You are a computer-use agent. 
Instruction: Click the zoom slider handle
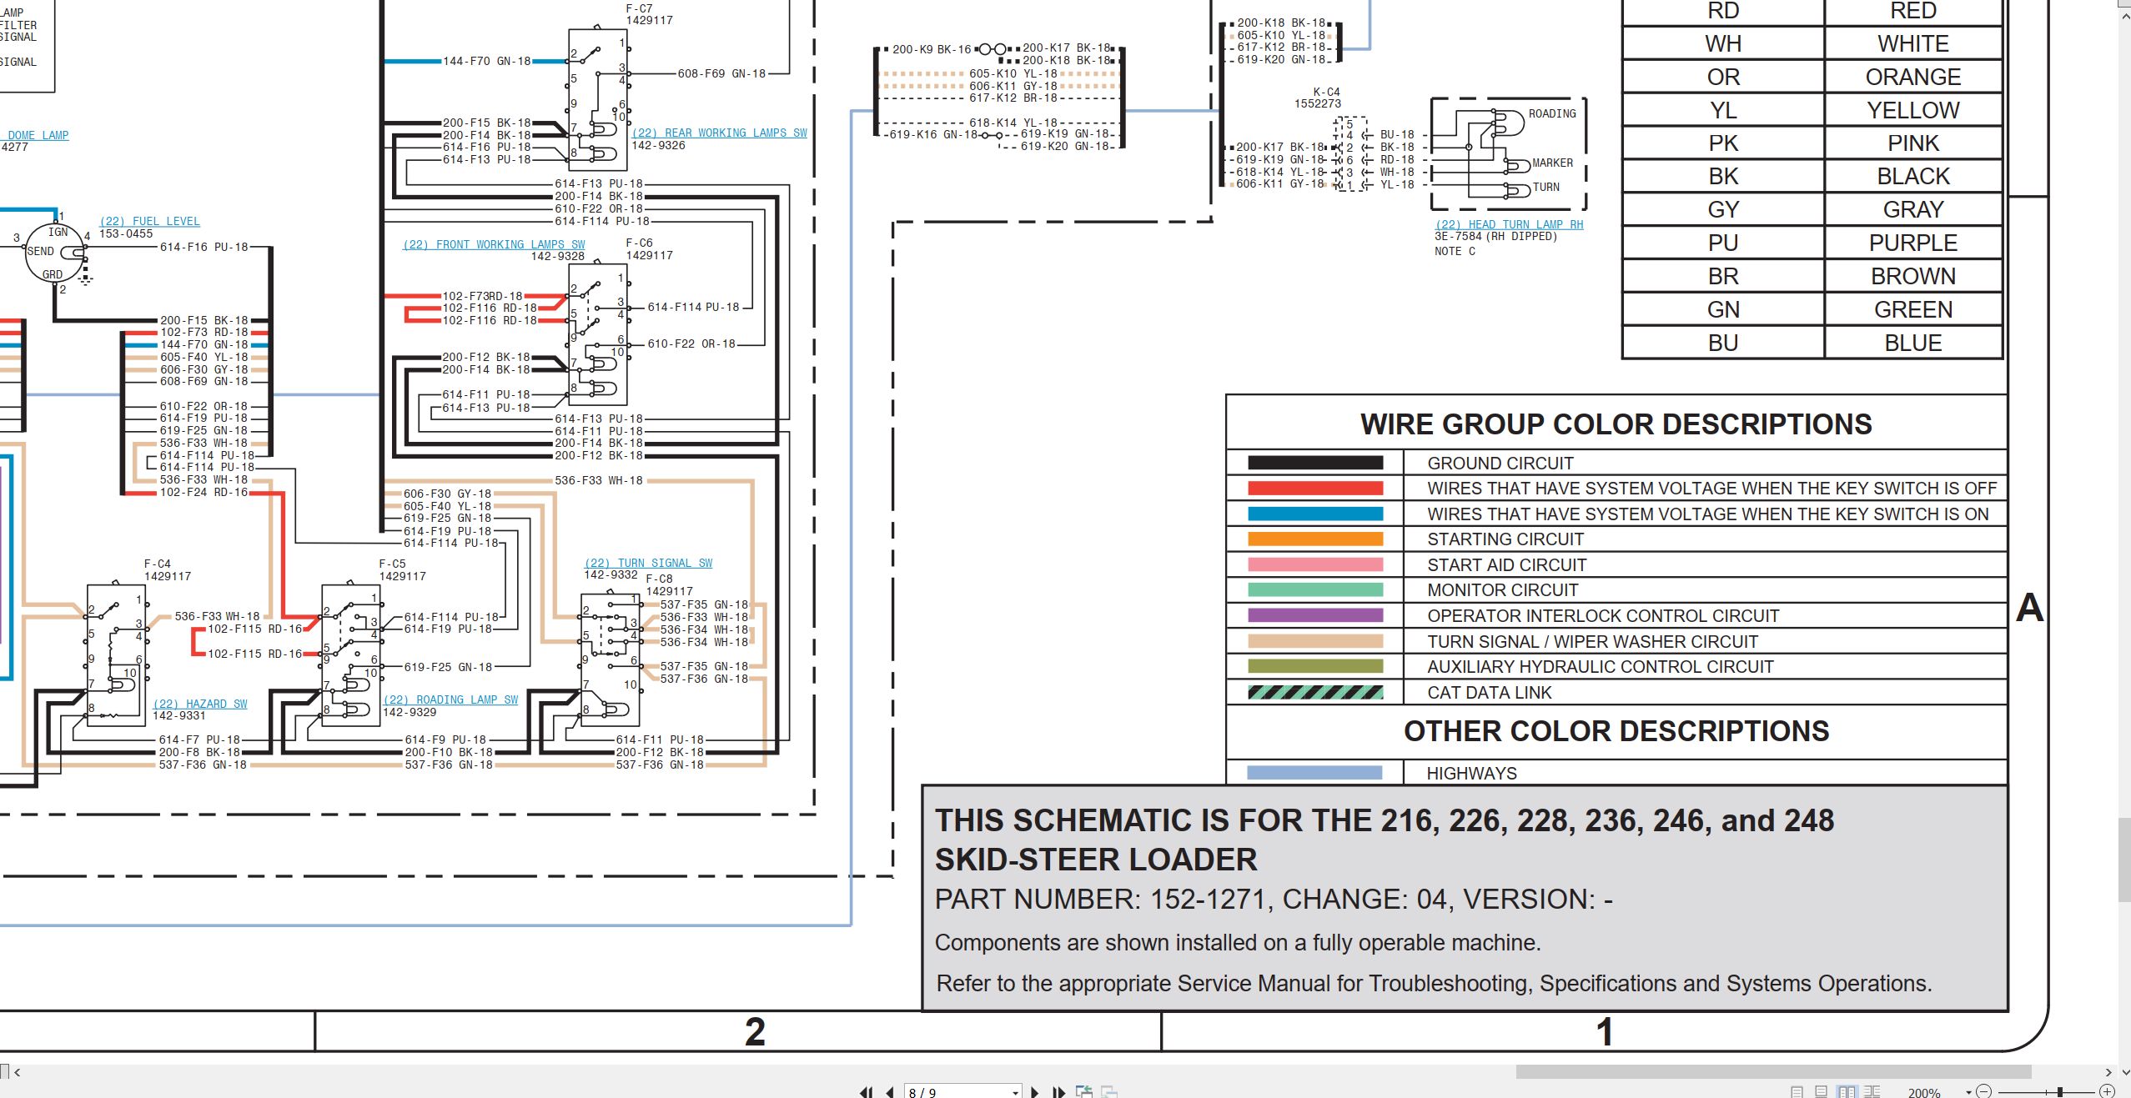point(2059,1091)
